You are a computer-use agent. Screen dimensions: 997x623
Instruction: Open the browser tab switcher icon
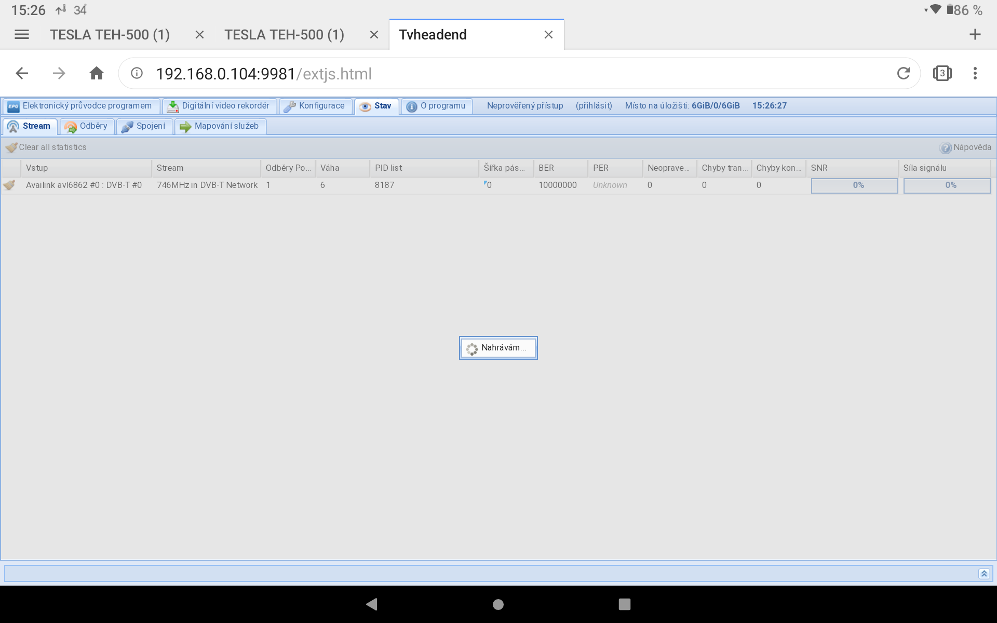point(942,74)
